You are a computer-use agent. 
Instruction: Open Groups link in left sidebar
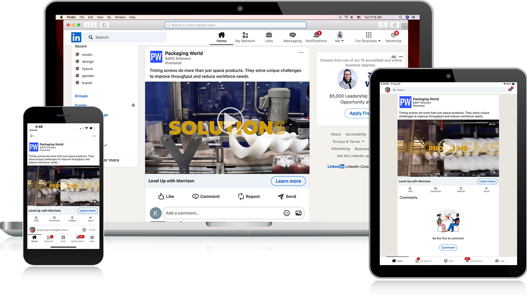point(81,96)
